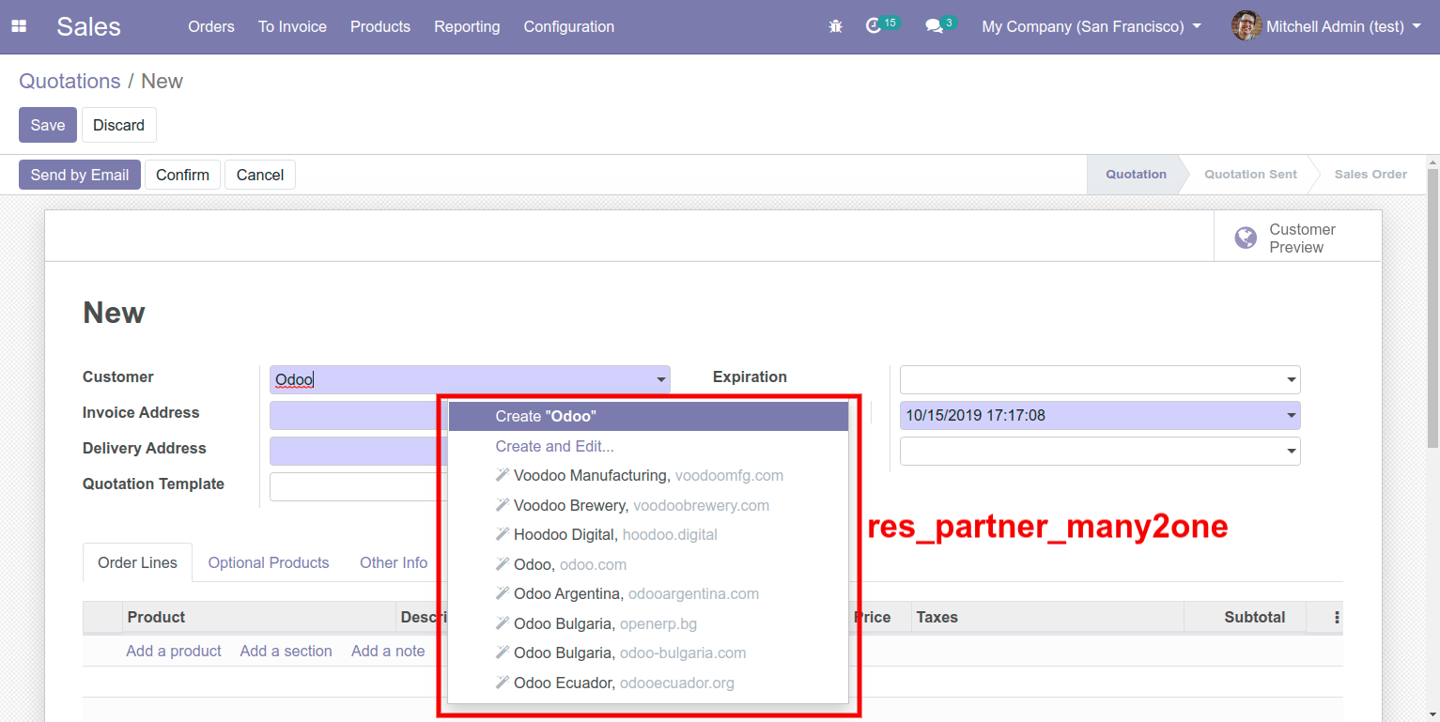Pick Odoo, odoo.com from the list
This screenshot has height=722, width=1440.
click(x=648, y=564)
